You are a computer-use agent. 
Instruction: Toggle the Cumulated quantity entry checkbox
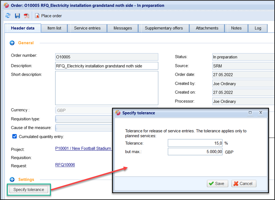pos(14,137)
